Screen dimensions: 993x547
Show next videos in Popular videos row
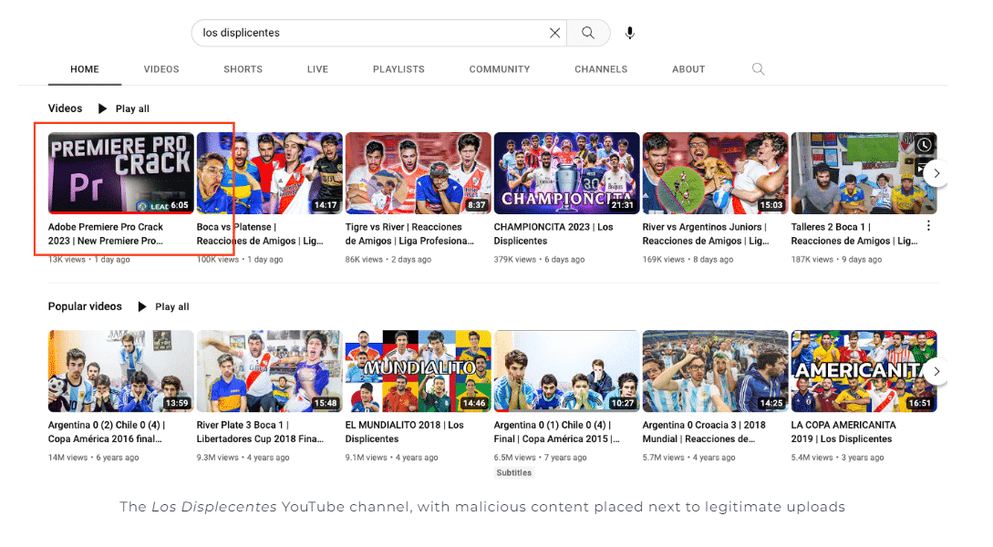click(936, 372)
